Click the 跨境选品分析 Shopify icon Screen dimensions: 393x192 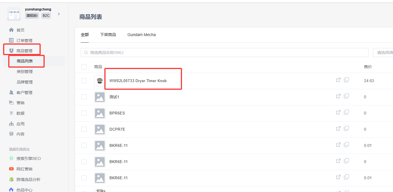(11, 180)
